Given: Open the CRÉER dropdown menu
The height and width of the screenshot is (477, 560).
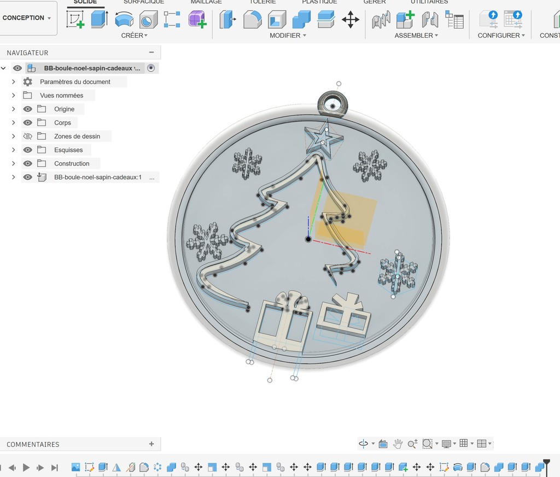Looking at the screenshot, I should tap(135, 36).
